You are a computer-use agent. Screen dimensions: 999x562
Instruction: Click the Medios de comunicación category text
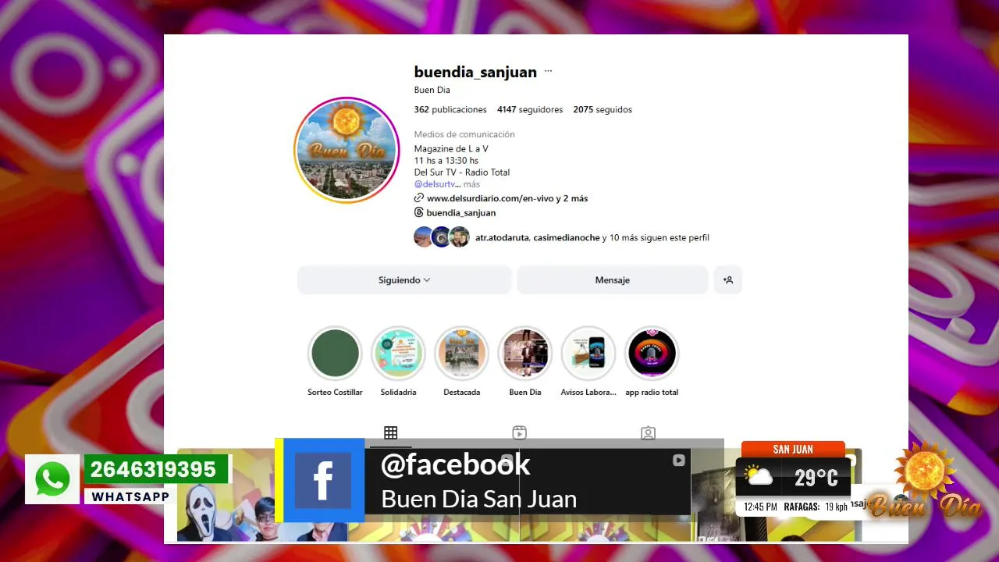(464, 134)
